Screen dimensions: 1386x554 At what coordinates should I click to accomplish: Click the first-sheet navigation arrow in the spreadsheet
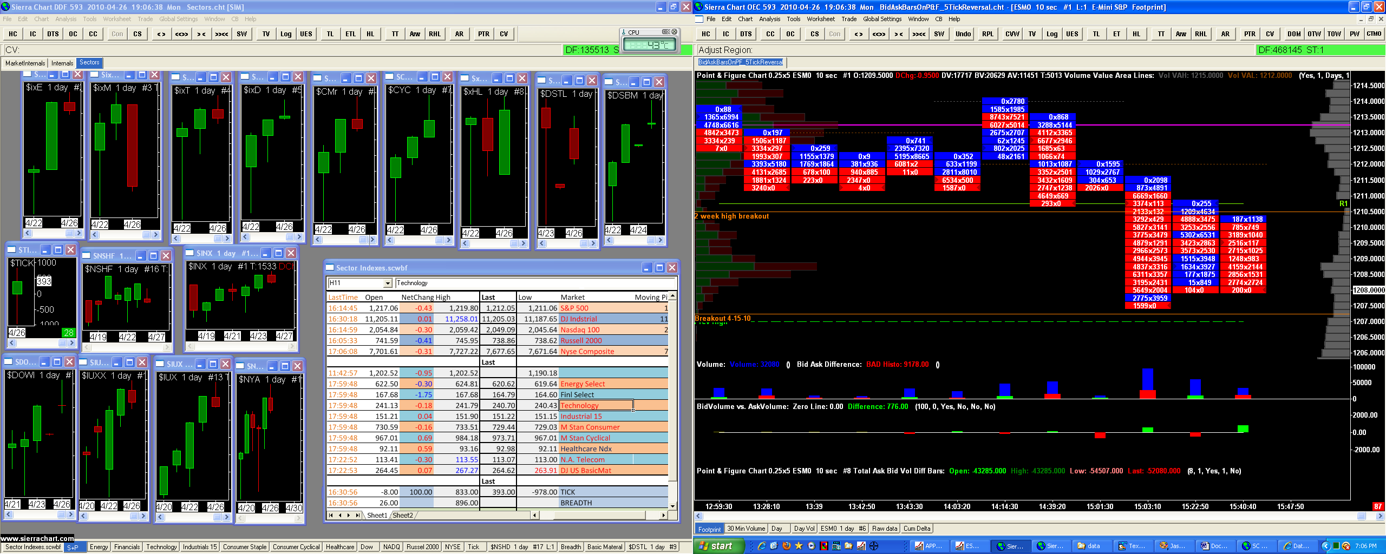point(331,516)
